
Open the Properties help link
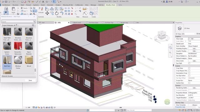click(x=180, y=107)
